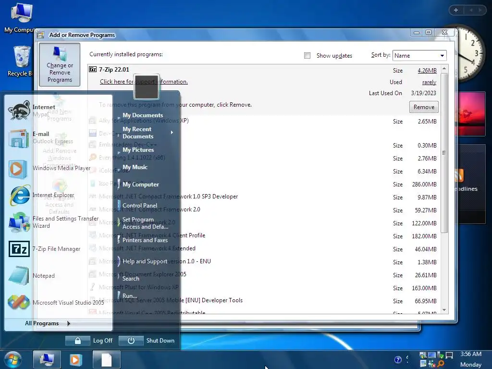492x369 pixels.
Task: Click the 7-Zip 22.01 program title
Action: [x=114, y=70]
